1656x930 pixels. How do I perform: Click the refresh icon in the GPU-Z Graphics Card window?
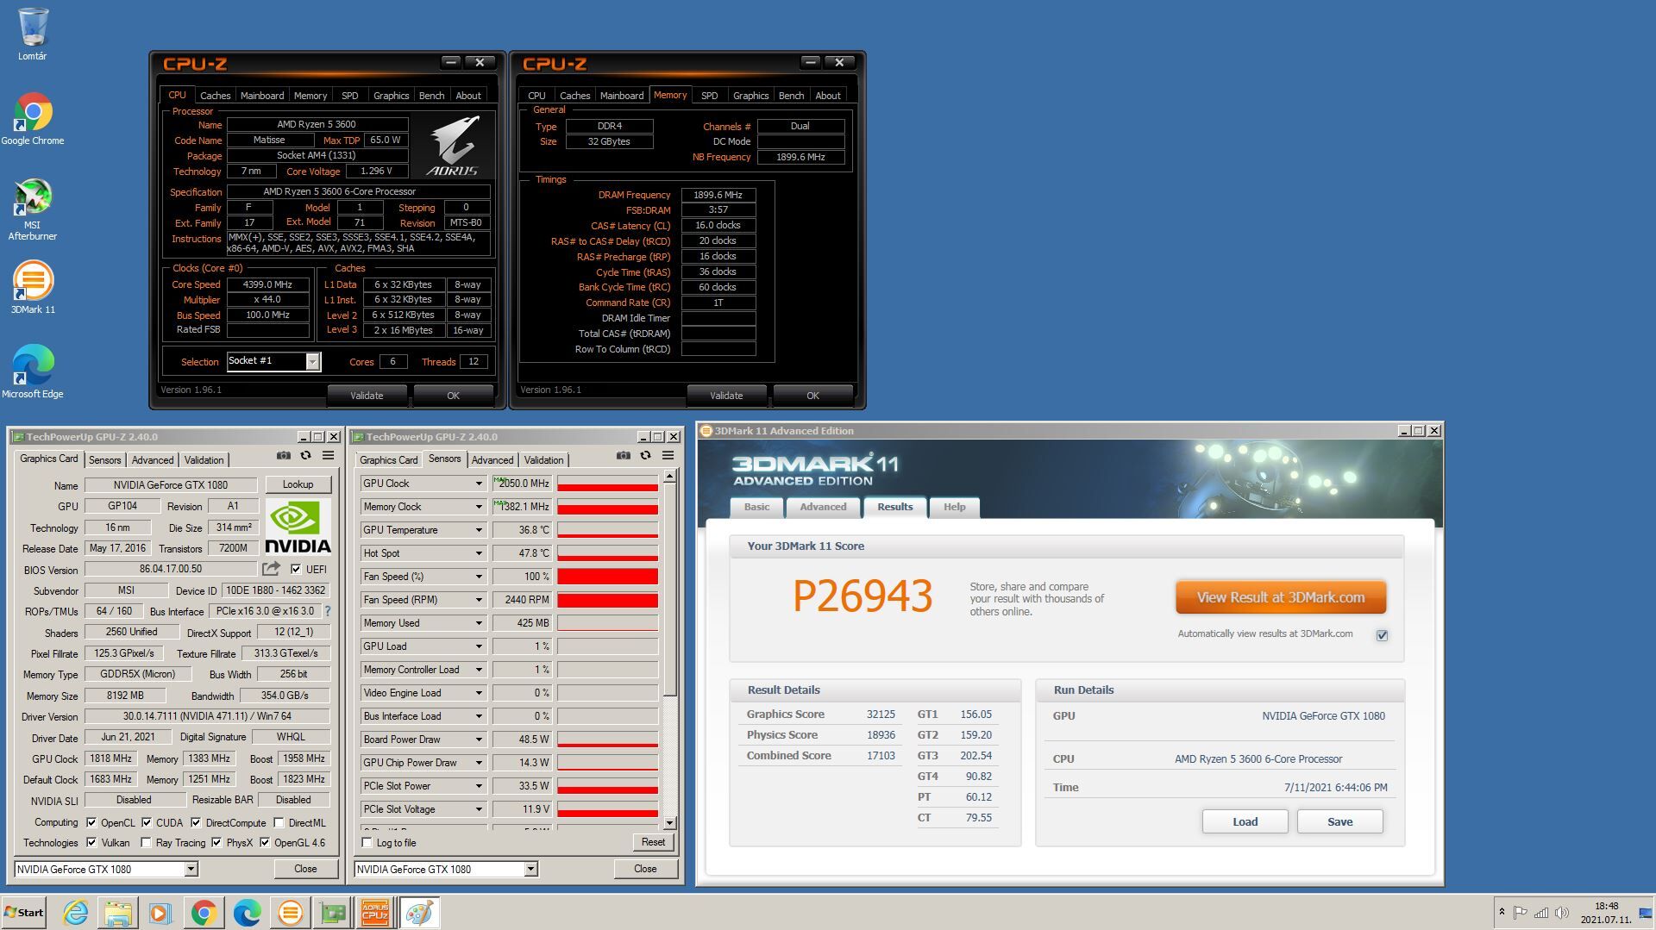pos(305,455)
